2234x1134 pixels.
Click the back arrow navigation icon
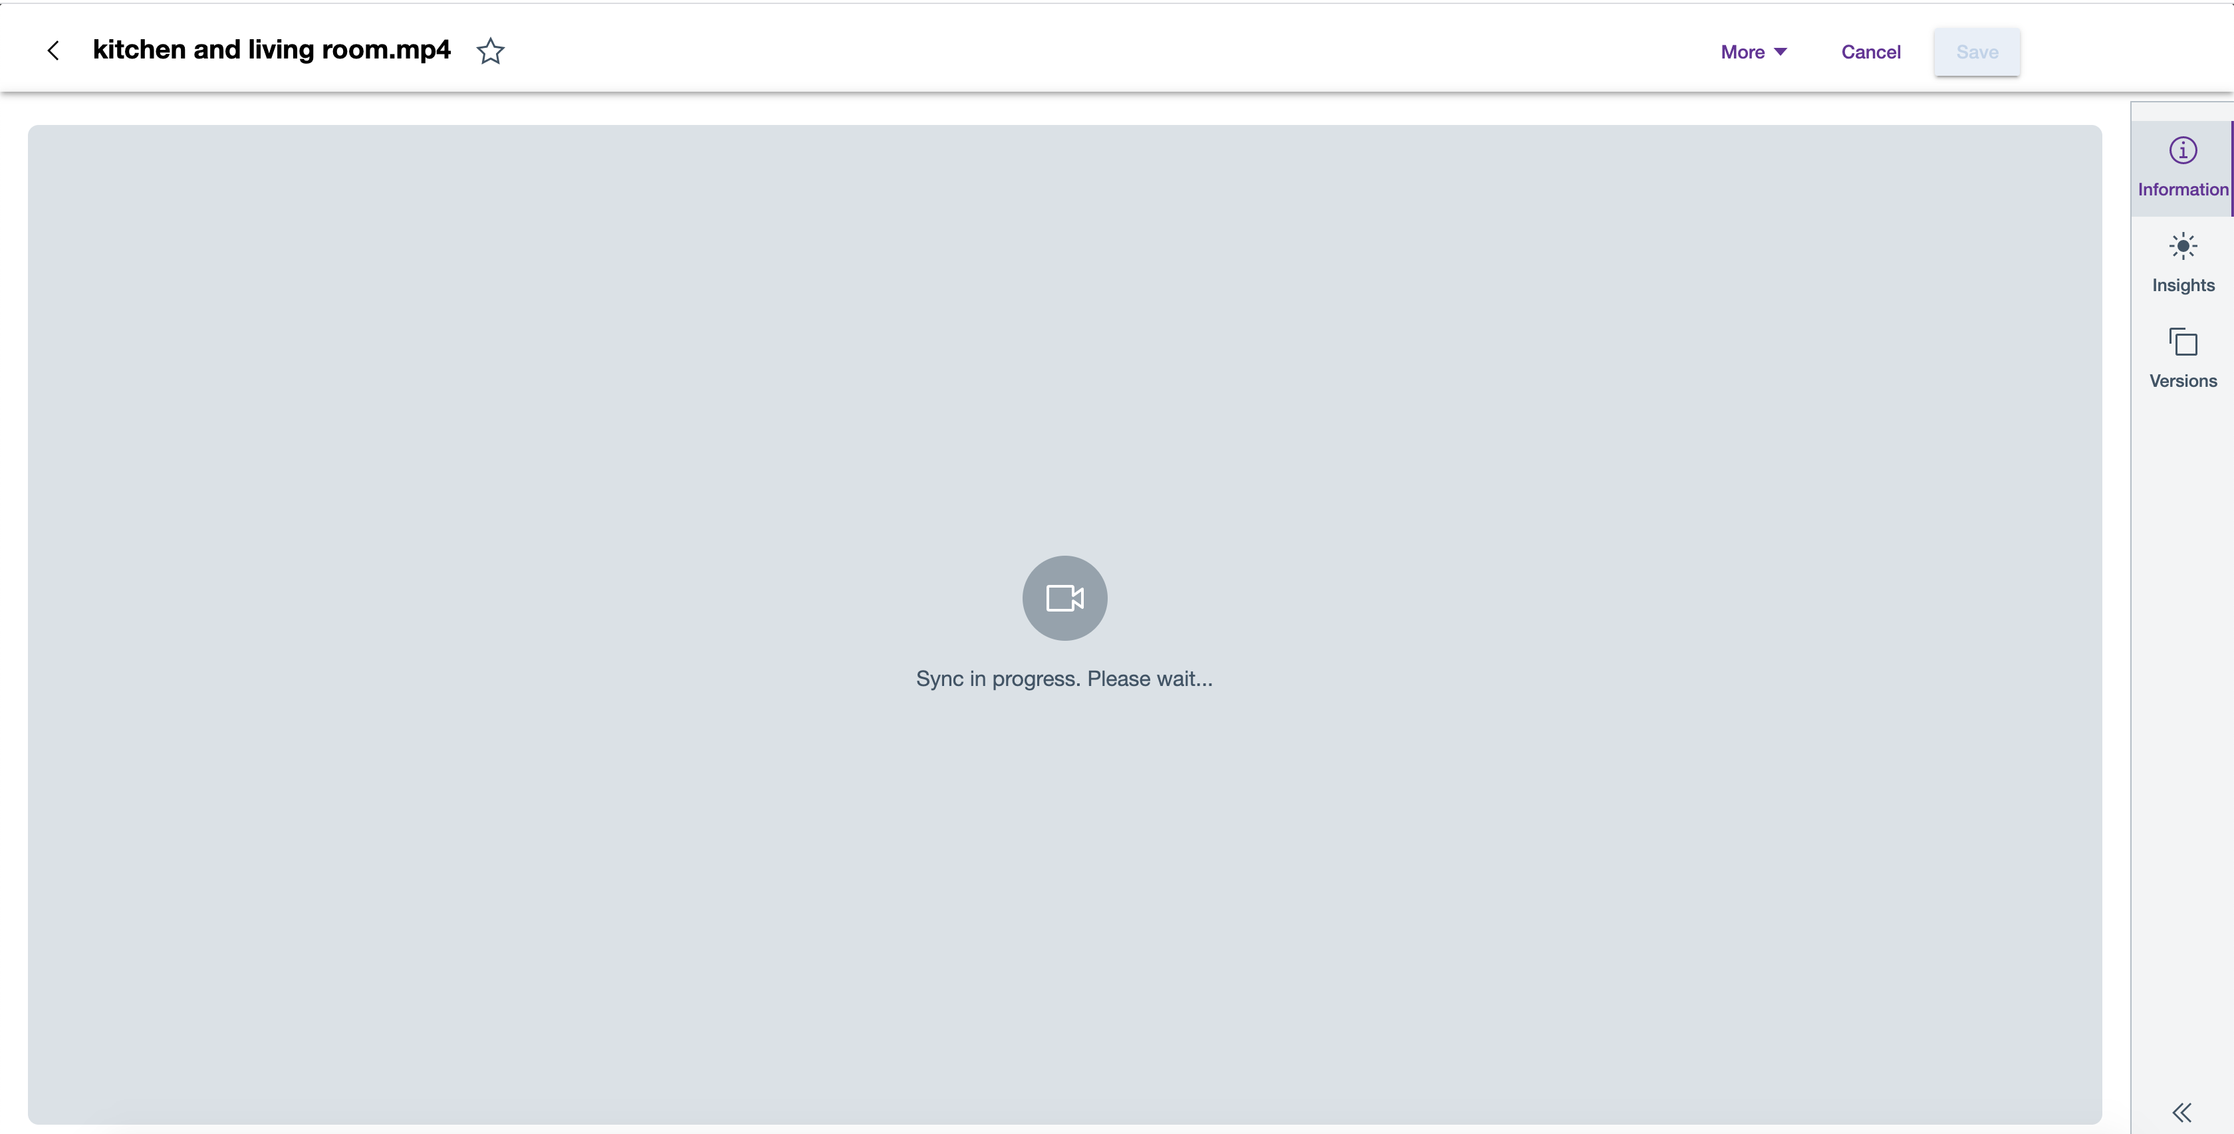[51, 51]
